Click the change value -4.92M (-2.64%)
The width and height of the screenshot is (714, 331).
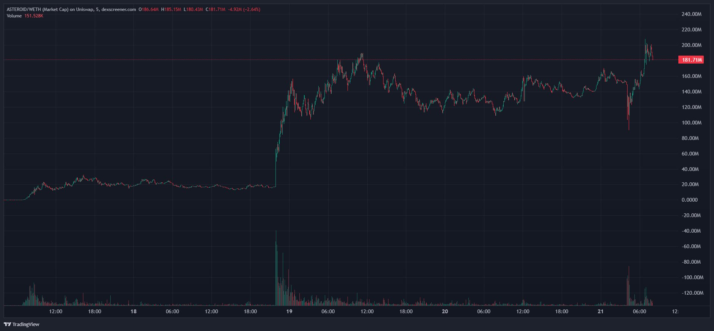point(244,9)
